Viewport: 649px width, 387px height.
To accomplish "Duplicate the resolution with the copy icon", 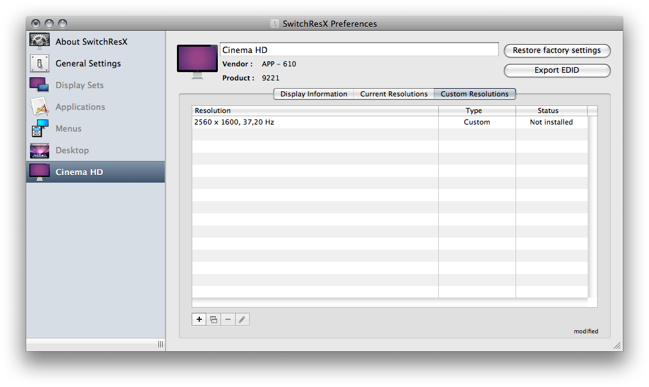I will point(213,319).
